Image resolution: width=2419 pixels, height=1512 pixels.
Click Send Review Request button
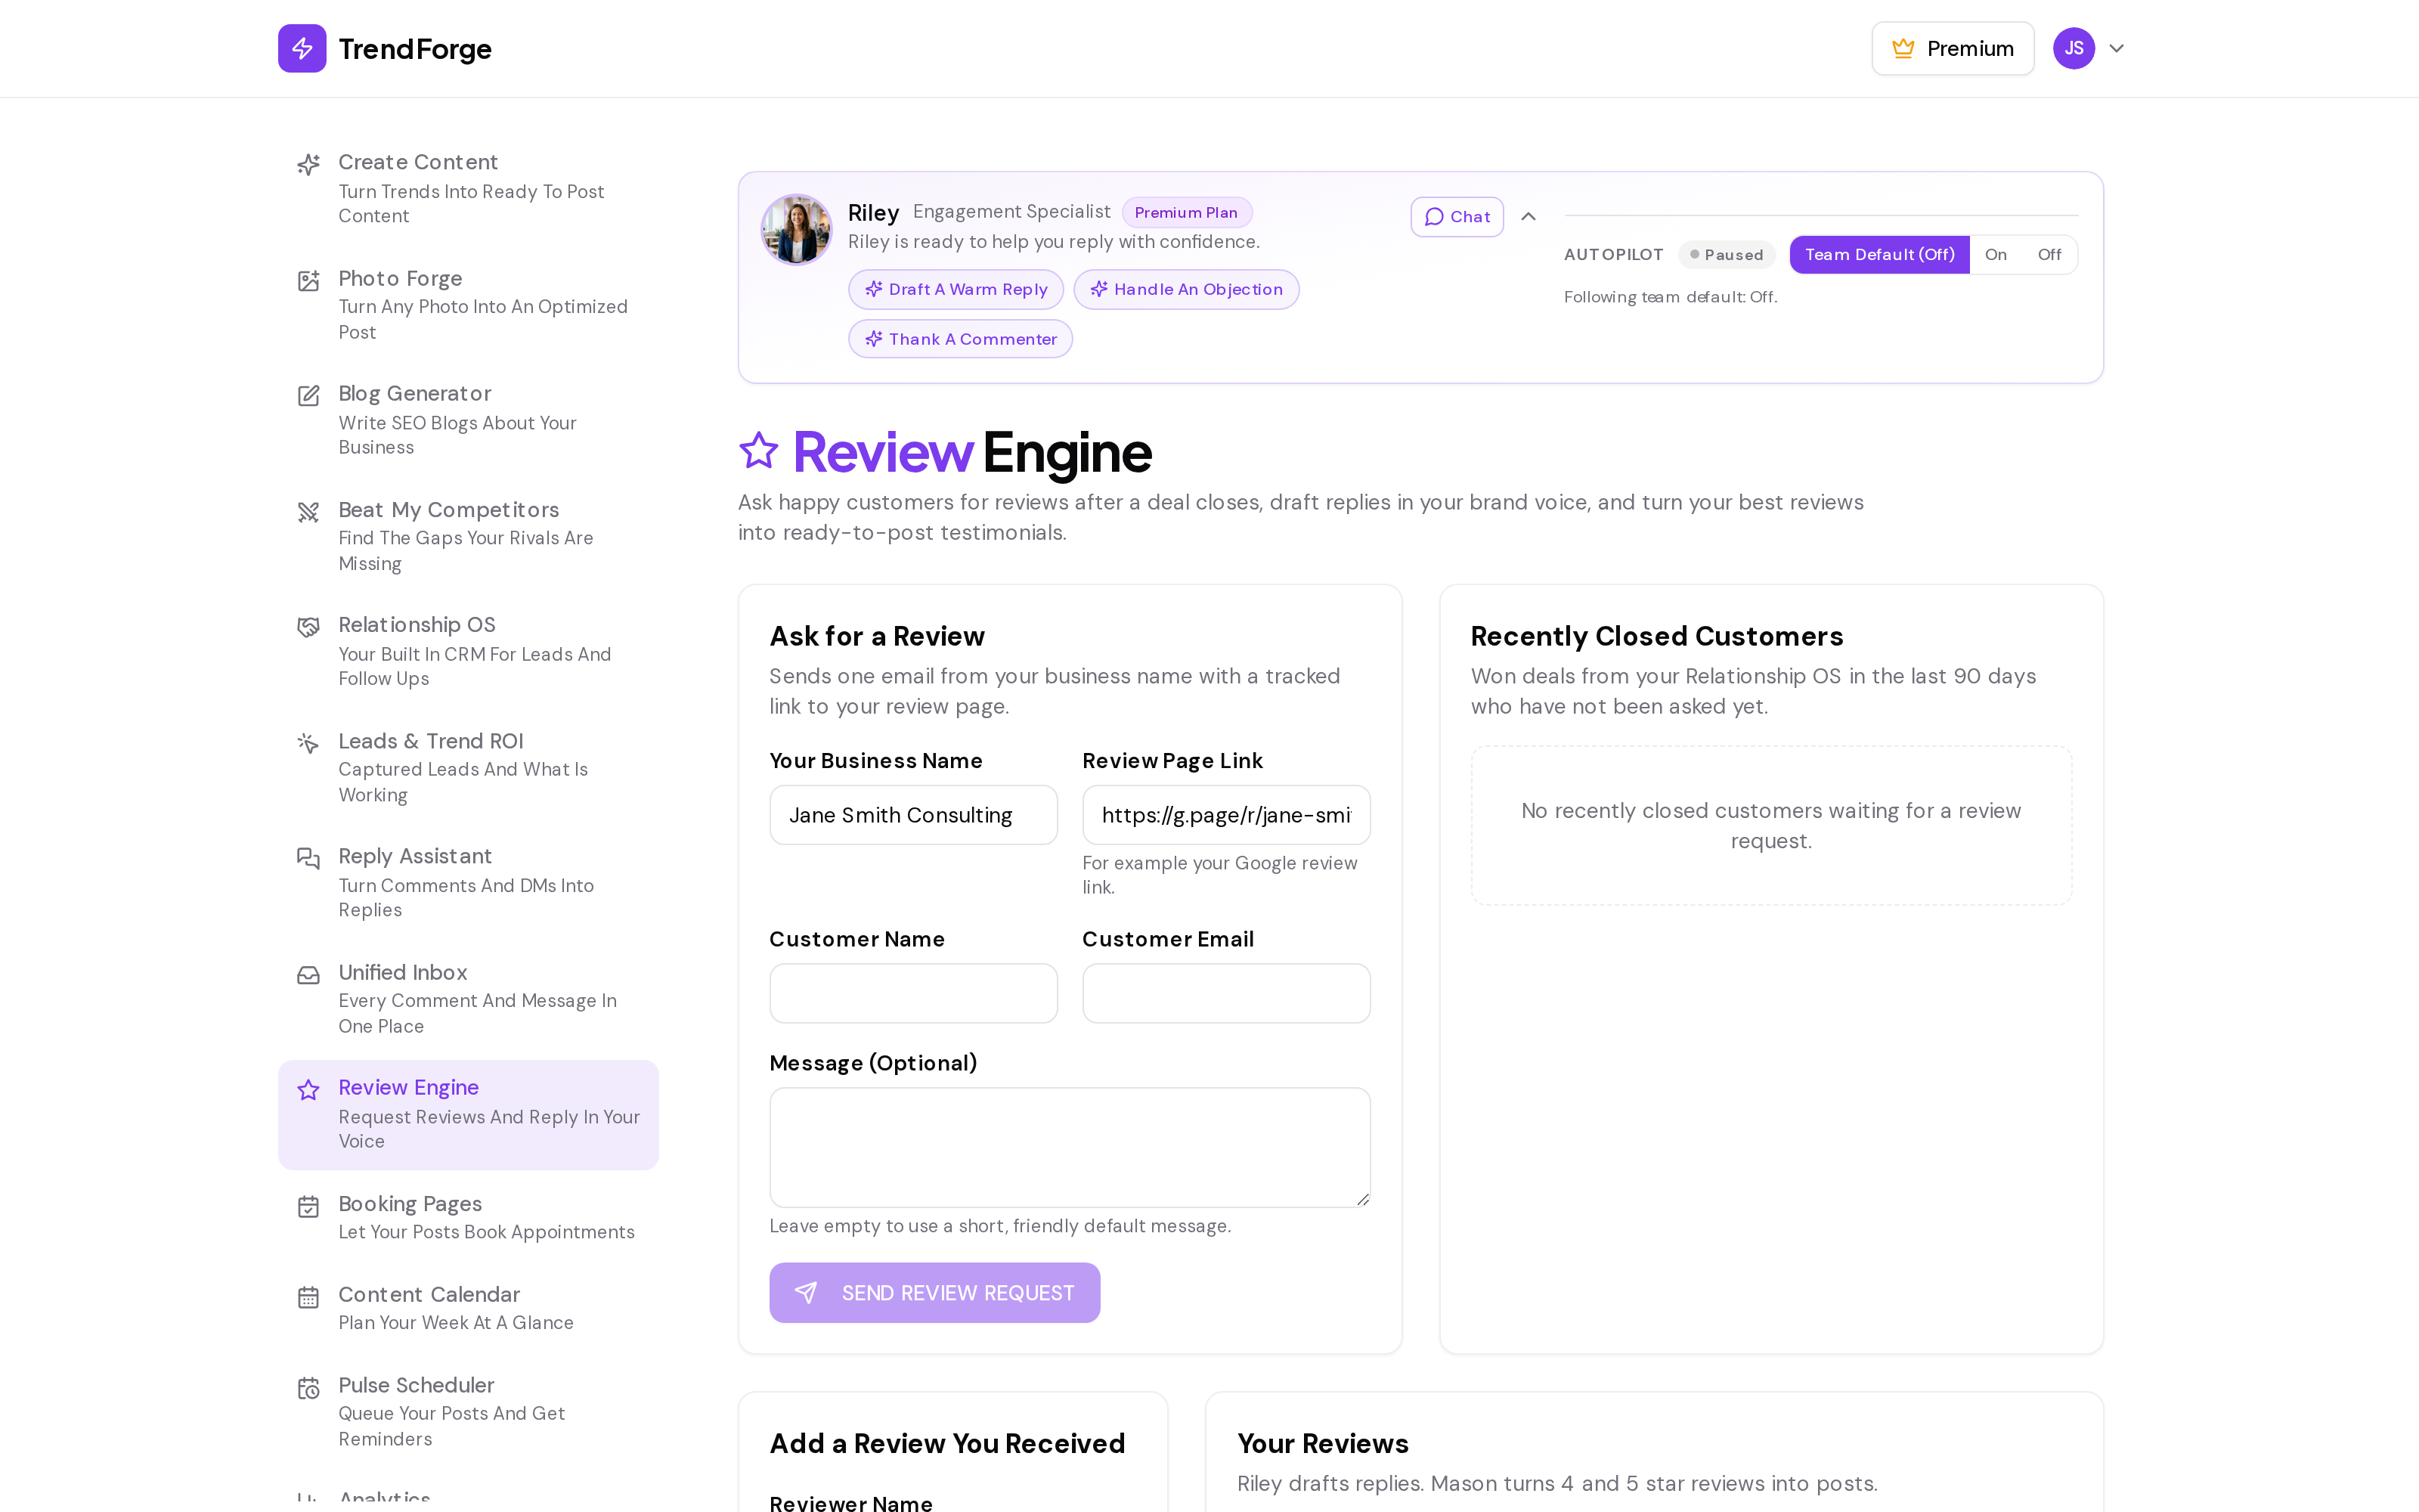[934, 1293]
